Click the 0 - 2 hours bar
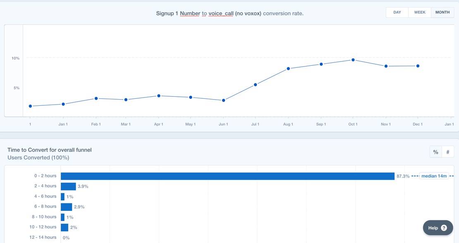The image size is (459, 243). pos(227,176)
